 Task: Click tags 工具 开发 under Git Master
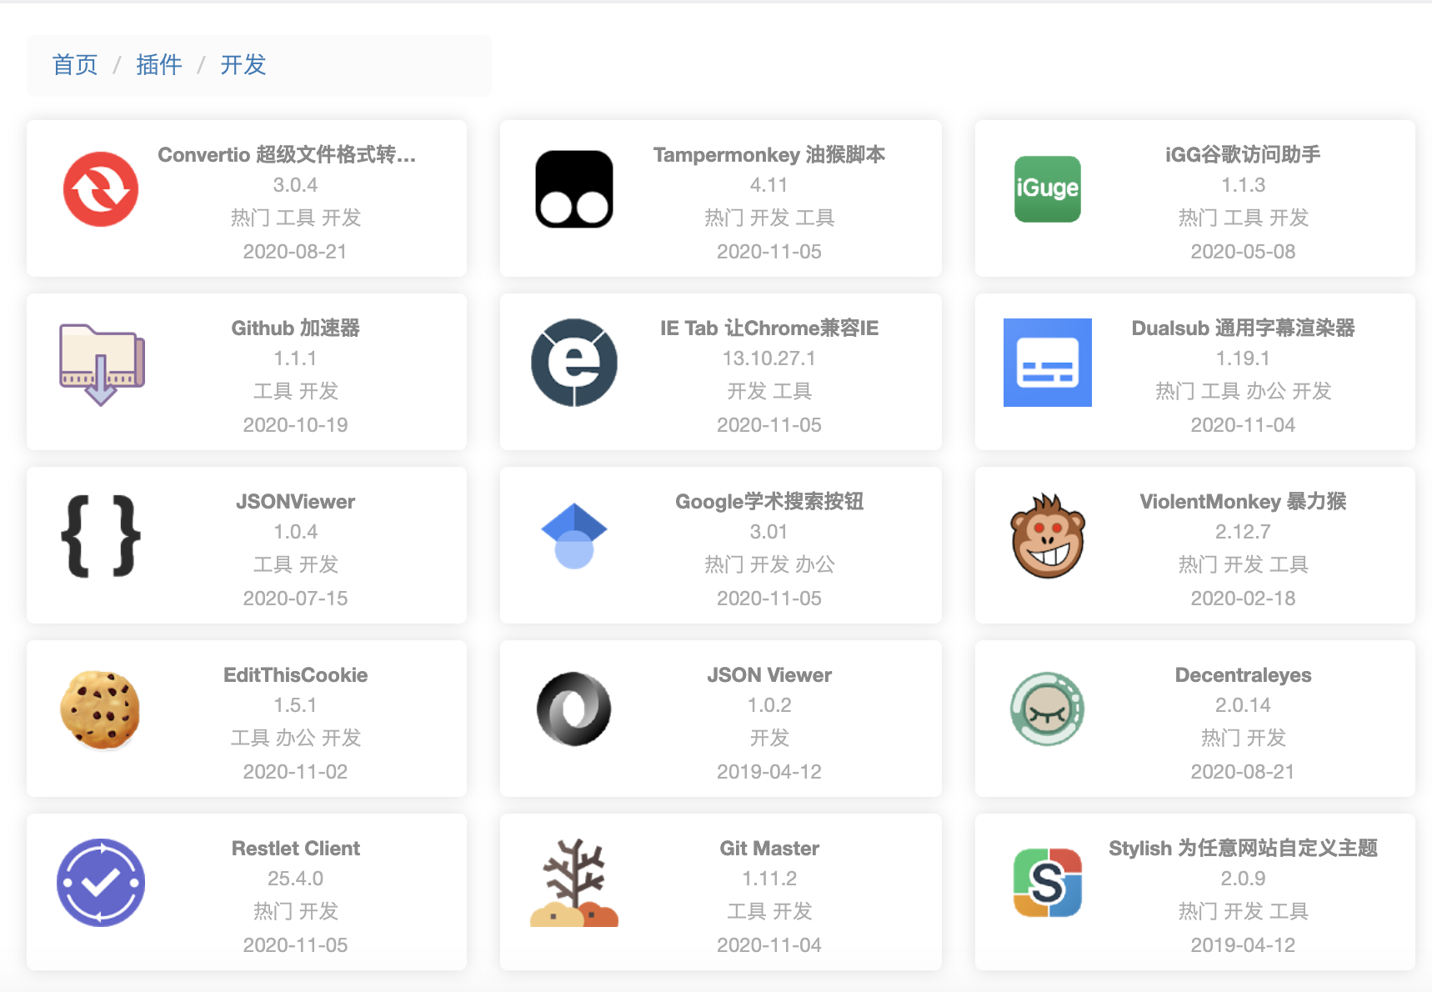pyautogui.click(x=769, y=911)
